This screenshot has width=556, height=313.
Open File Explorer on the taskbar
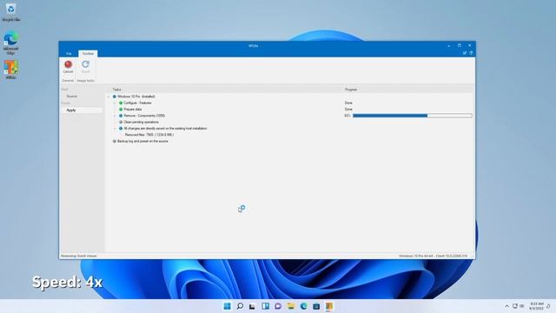tap(291, 306)
